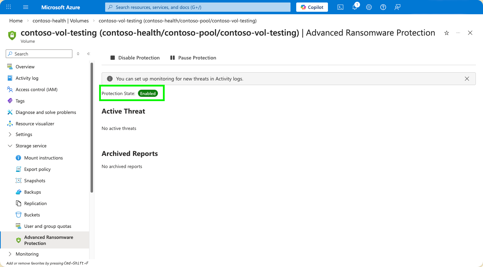The width and height of the screenshot is (483, 267).
Task: Open the Azure portal hamburger menu
Action: click(26, 7)
